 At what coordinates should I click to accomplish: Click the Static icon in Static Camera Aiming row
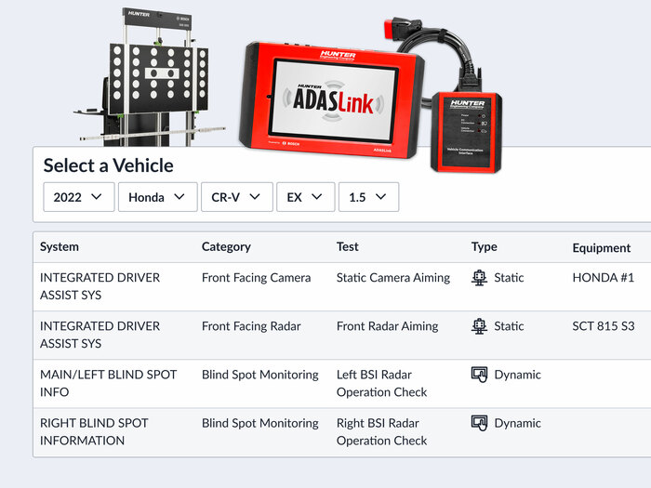(x=480, y=278)
